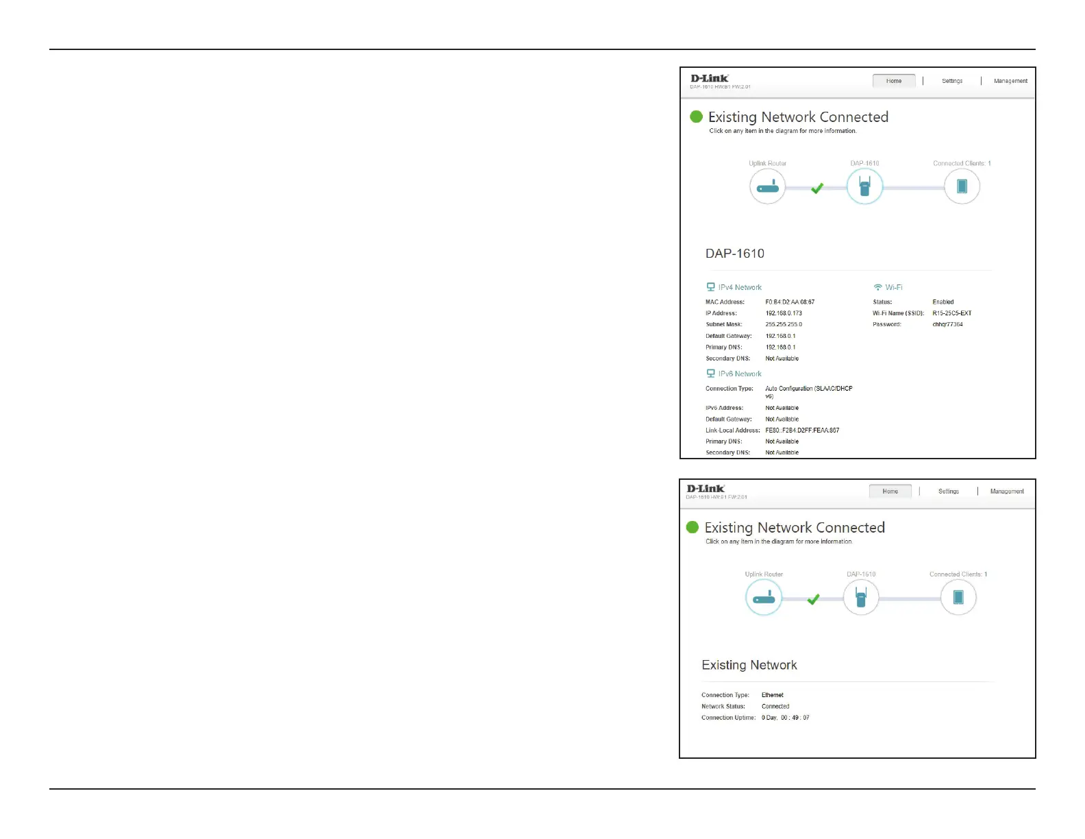Image resolution: width=1085 pixels, height=839 pixels.
Task: Open the Connected Clients icon in bottom screenshot
Action: point(958,597)
